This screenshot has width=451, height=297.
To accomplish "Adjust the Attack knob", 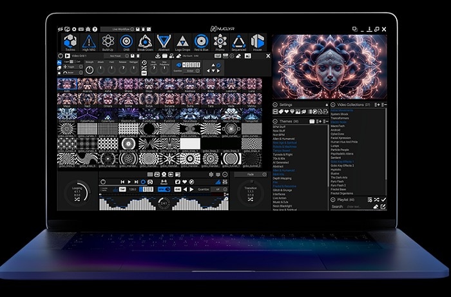I will point(101,69).
